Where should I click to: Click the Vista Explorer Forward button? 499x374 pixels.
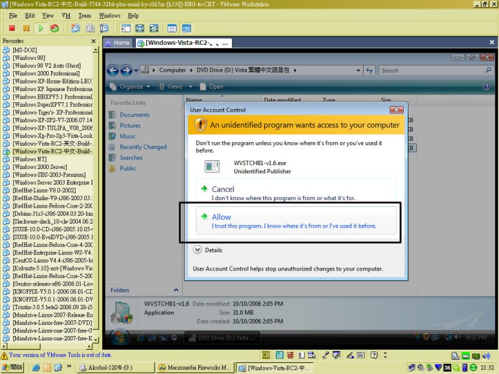127,70
